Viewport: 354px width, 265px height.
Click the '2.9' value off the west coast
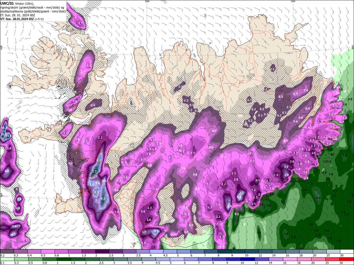click(9, 149)
